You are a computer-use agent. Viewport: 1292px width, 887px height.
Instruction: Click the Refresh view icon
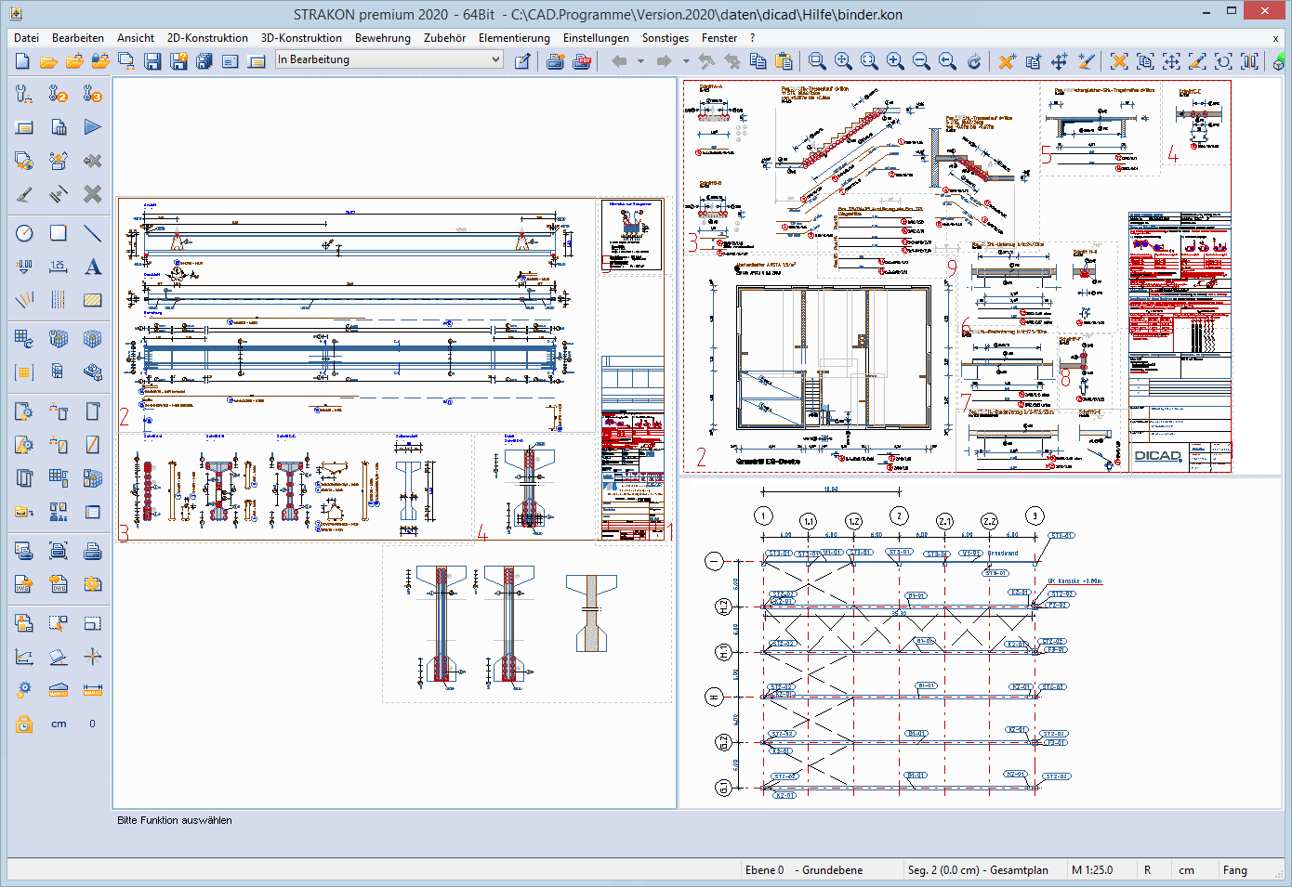point(973,61)
